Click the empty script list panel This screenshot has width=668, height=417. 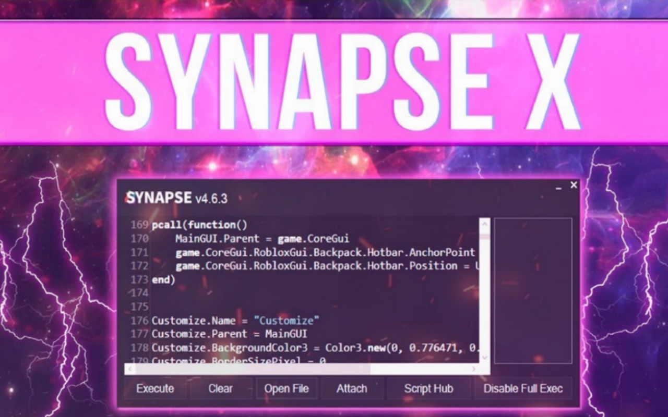533,290
